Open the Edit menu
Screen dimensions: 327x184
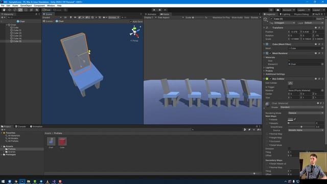tap(8, 6)
